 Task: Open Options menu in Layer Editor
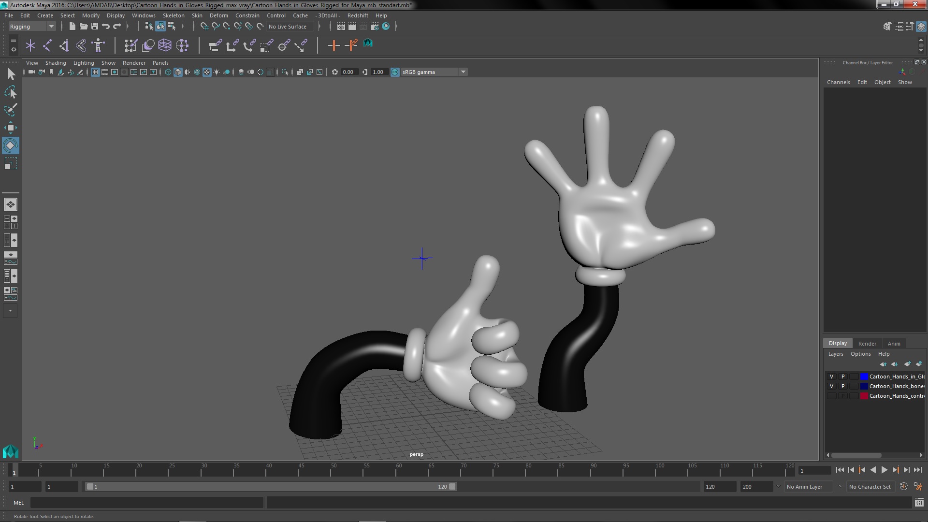coord(860,354)
